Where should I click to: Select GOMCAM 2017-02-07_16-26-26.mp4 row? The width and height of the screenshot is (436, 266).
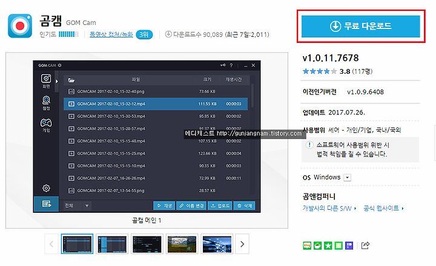[156, 178]
